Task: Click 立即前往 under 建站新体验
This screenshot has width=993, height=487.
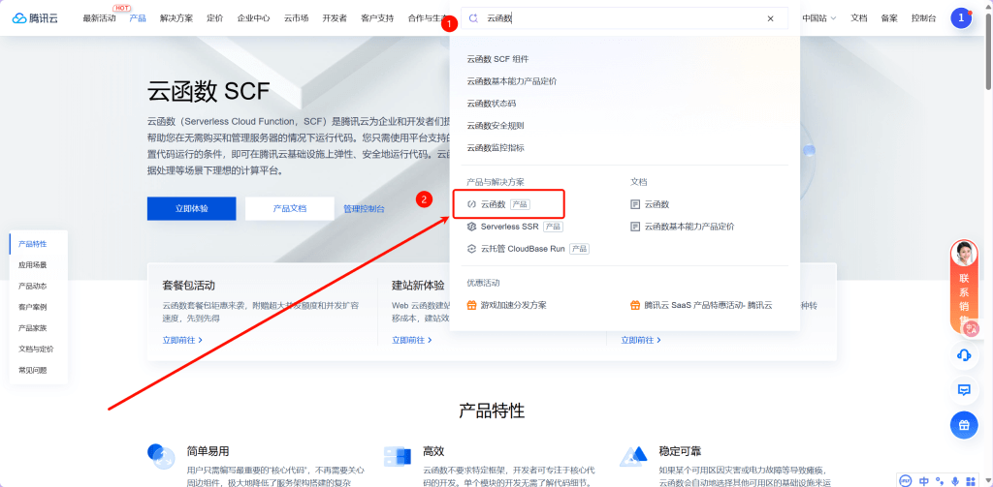Action: [x=411, y=340]
